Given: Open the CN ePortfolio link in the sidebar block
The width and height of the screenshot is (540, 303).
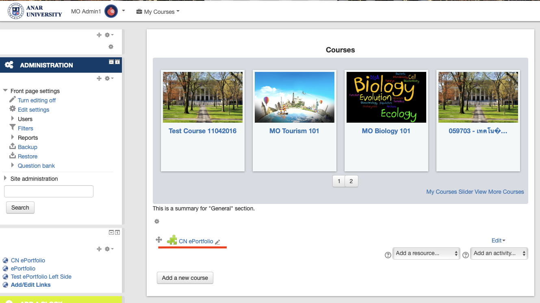Looking at the screenshot, I should coord(28,260).
